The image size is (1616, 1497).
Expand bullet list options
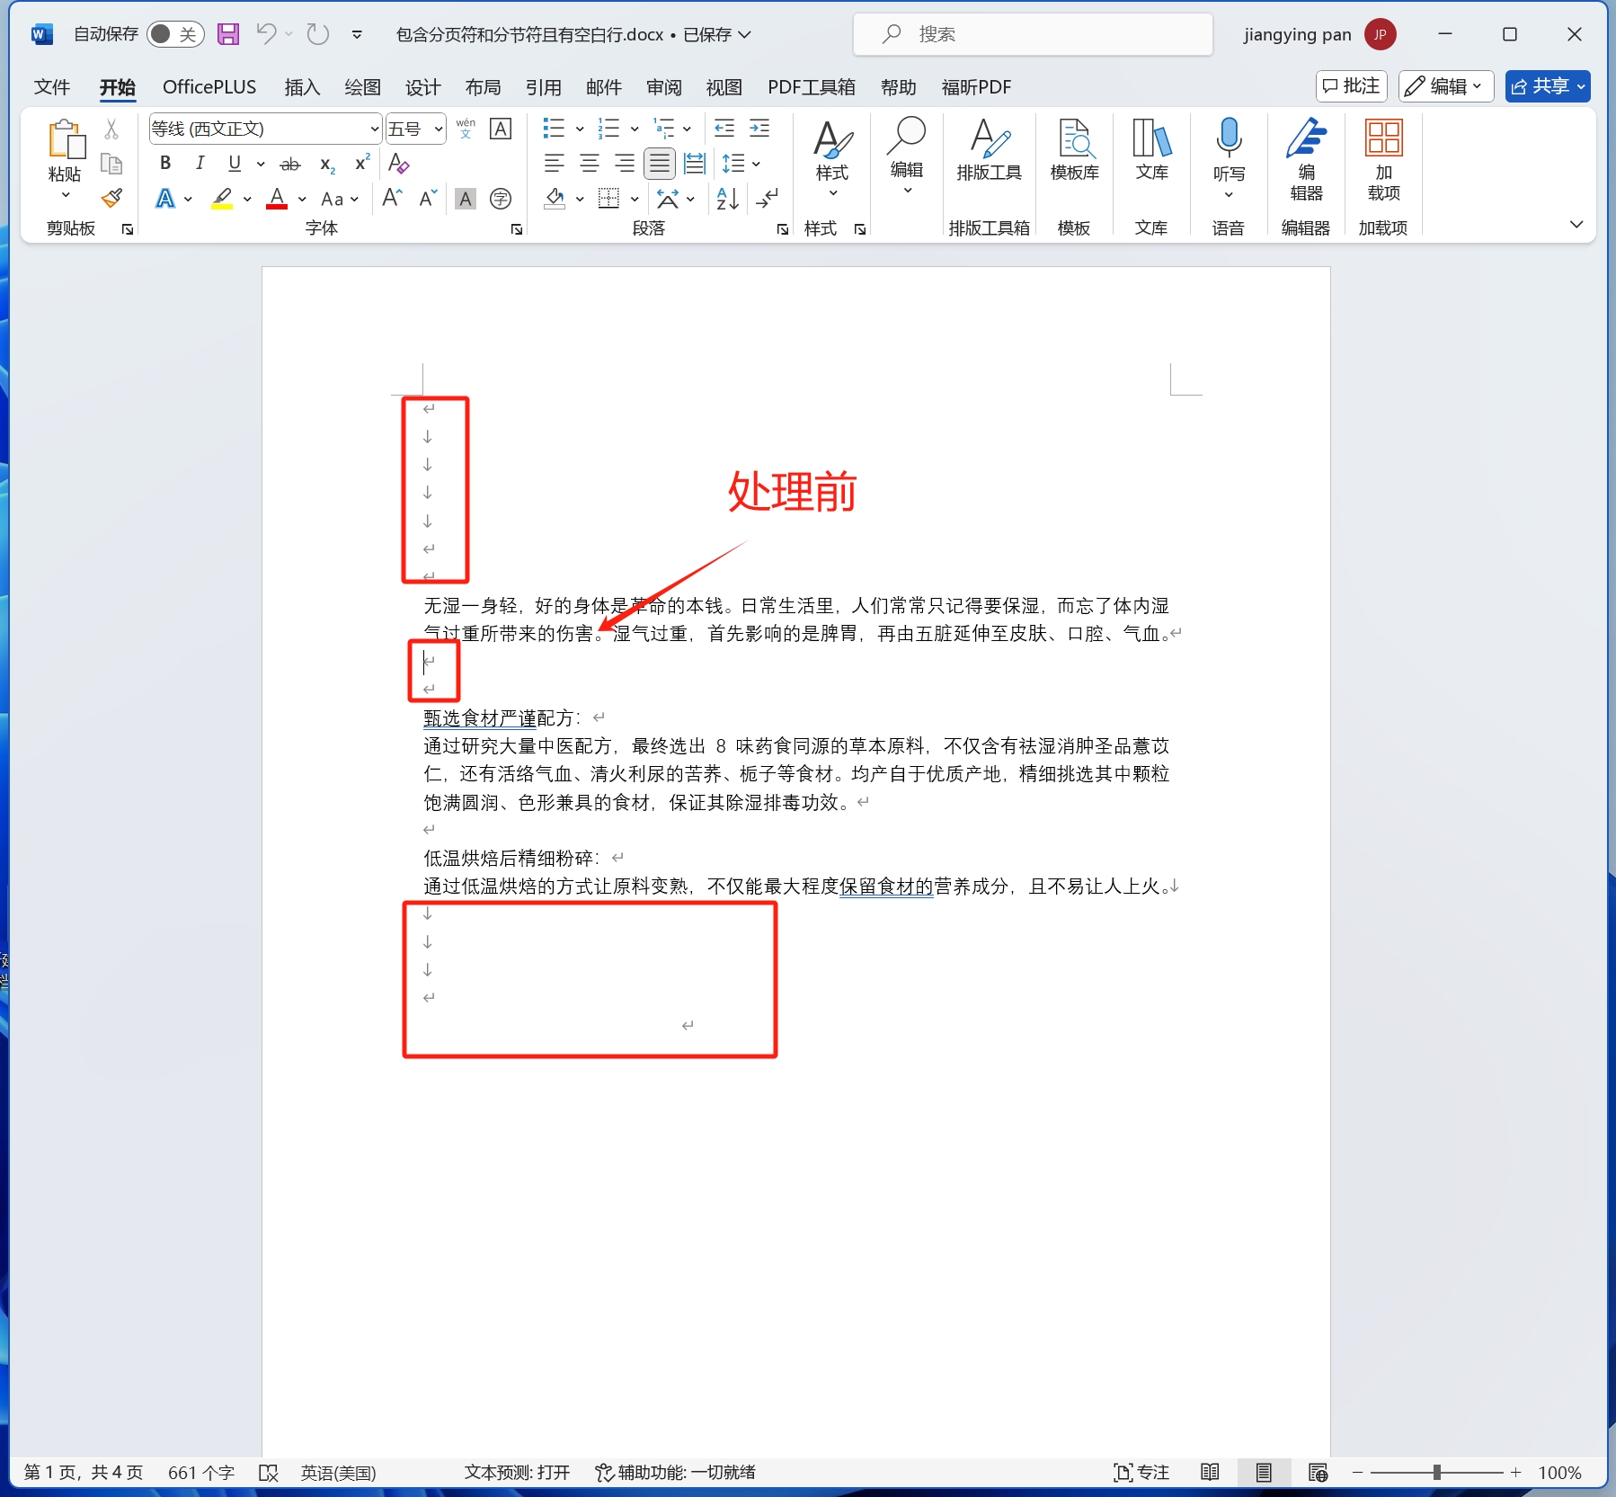point(580,129)
